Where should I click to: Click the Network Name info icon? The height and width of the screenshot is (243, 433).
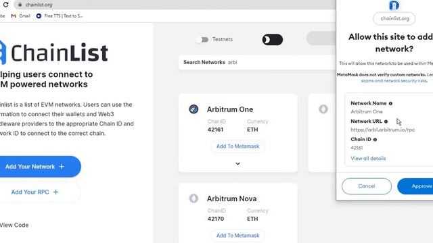(390, 103)
